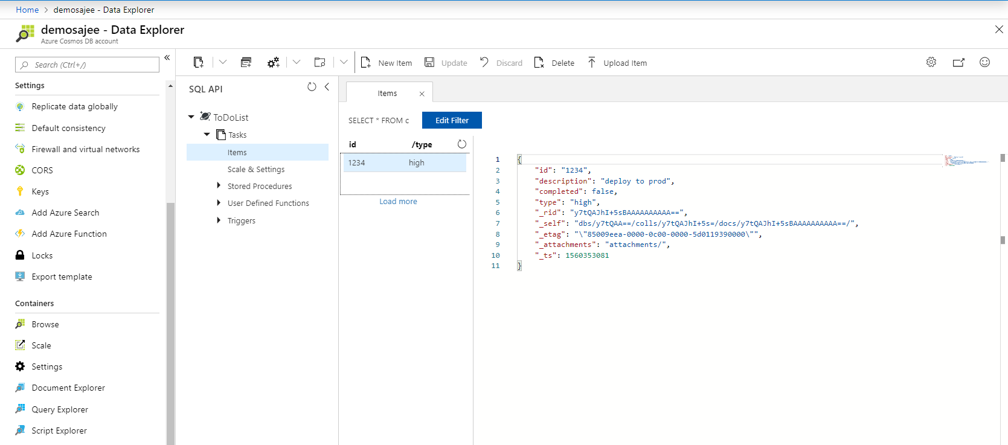Click the Update save button
1008x445 pixels.
tap(446, 63)
